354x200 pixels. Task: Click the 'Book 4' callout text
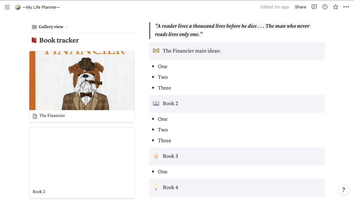click(170, 187)
